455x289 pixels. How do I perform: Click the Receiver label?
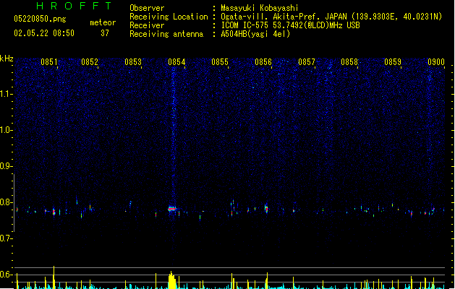pyautogui.click(x=147, y=25)
